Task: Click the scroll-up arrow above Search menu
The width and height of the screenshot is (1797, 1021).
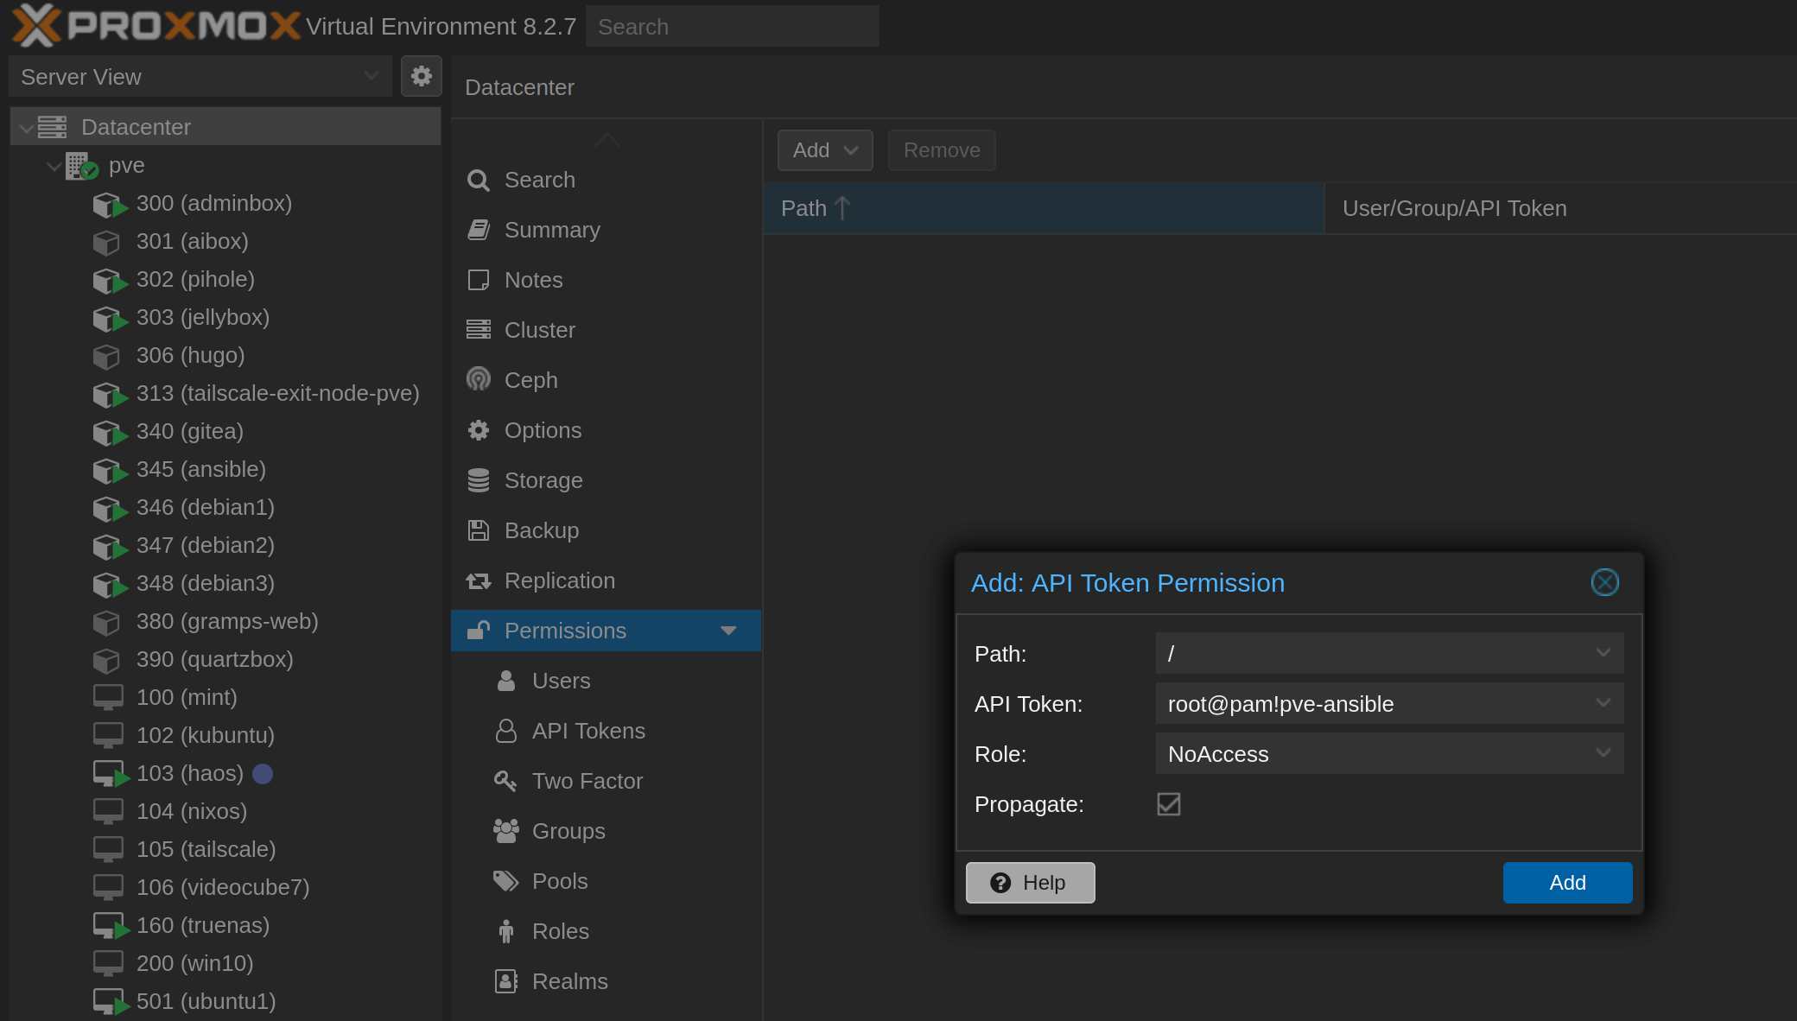Action: 606,140
